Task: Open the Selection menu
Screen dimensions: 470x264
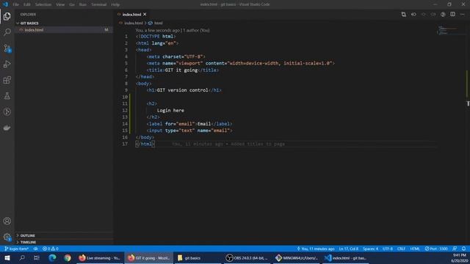Action: coord(43,4)
